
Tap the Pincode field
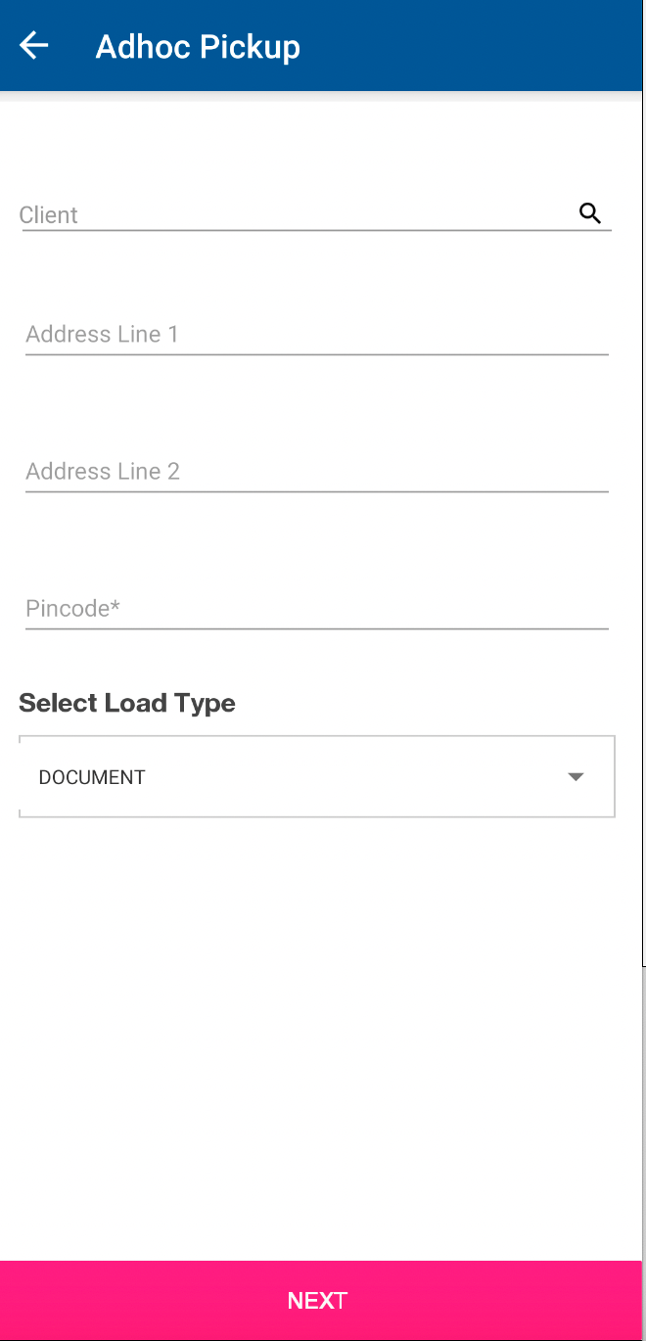pyautogui.click(x=316, y=609)
